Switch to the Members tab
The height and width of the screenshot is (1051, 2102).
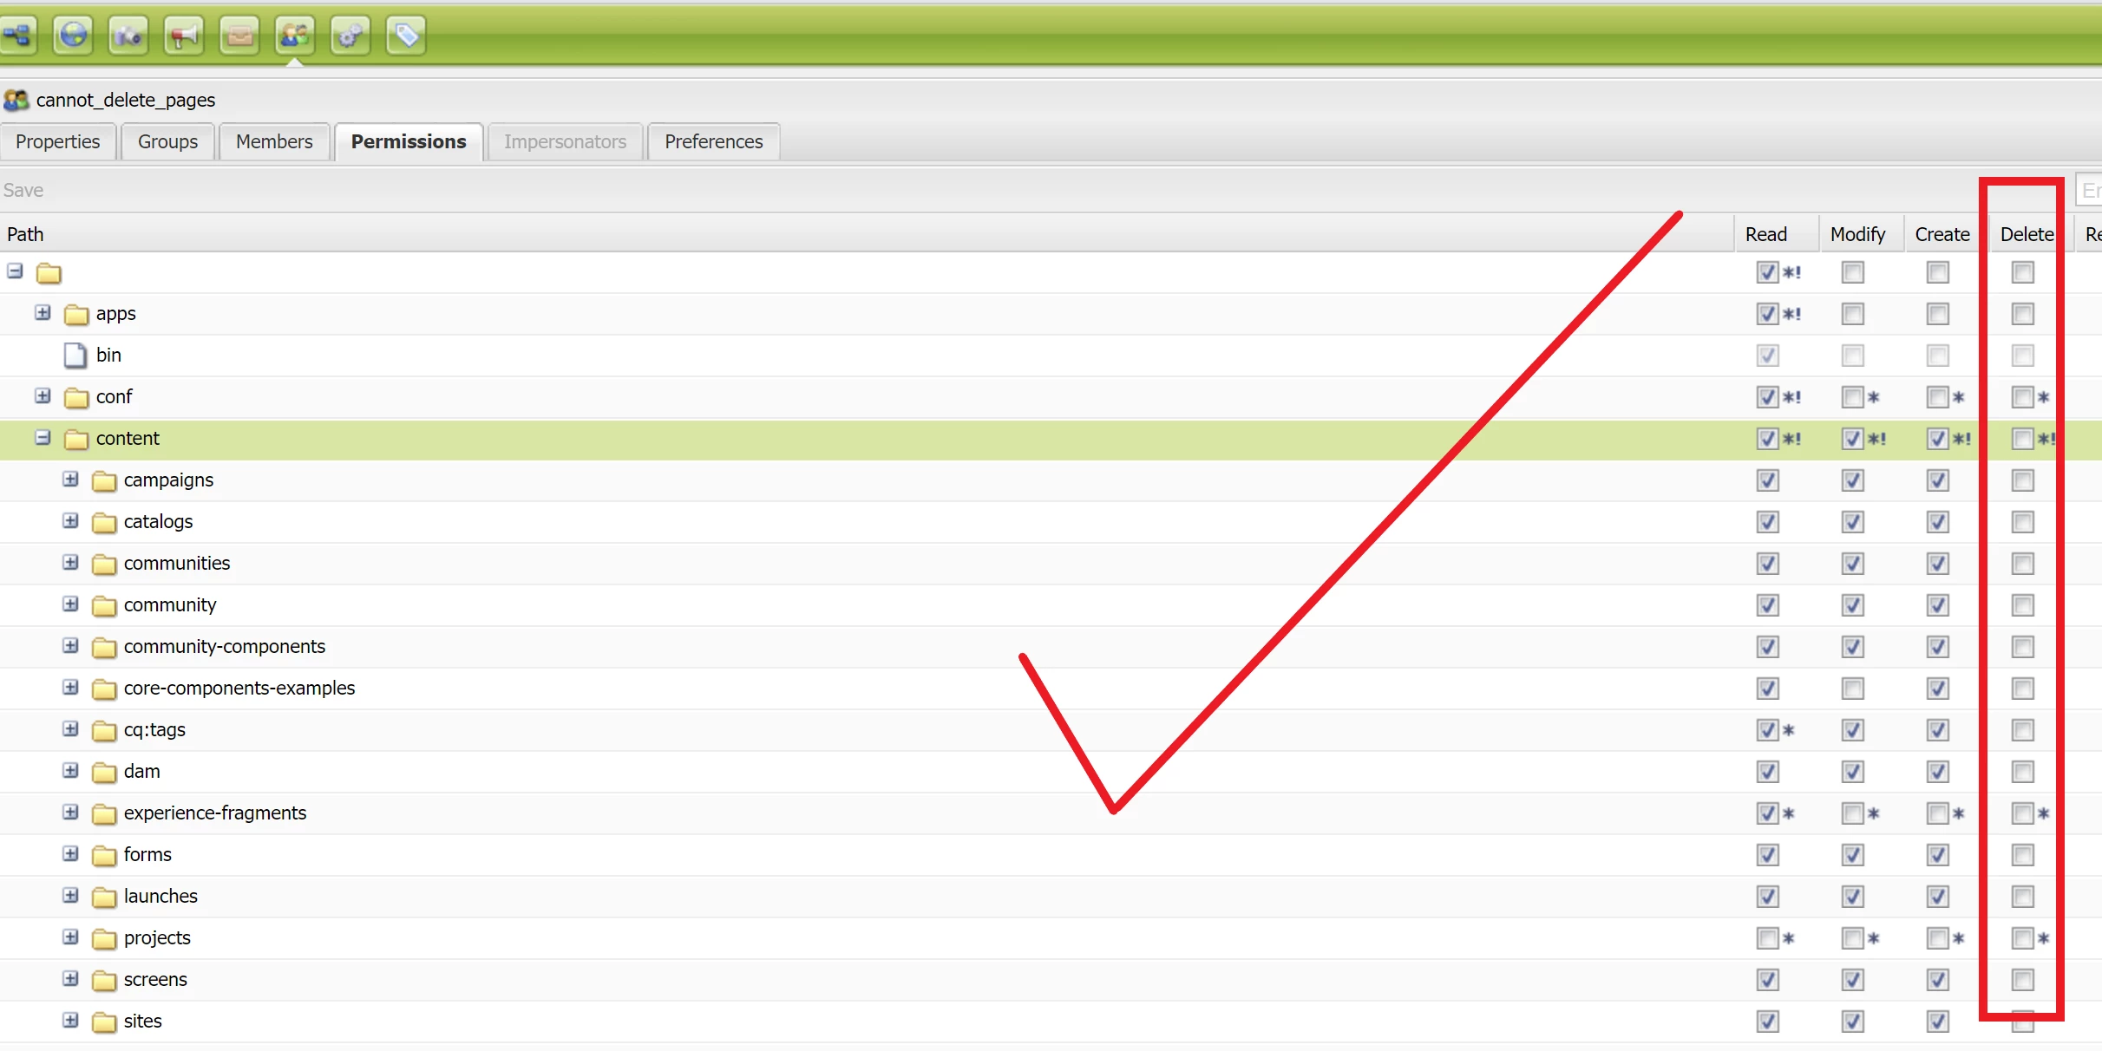[274, 141]
